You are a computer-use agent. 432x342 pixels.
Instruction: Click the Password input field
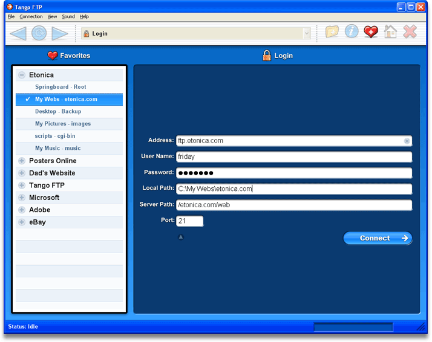tap(294, 173)
